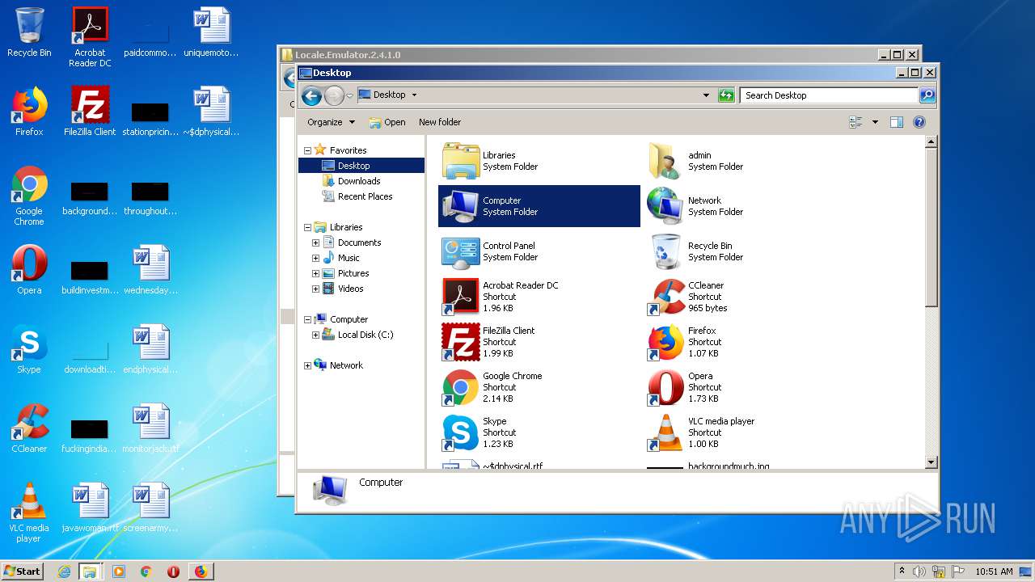Click the New folder button
The image size is (1035, 582).
point(440,122)
